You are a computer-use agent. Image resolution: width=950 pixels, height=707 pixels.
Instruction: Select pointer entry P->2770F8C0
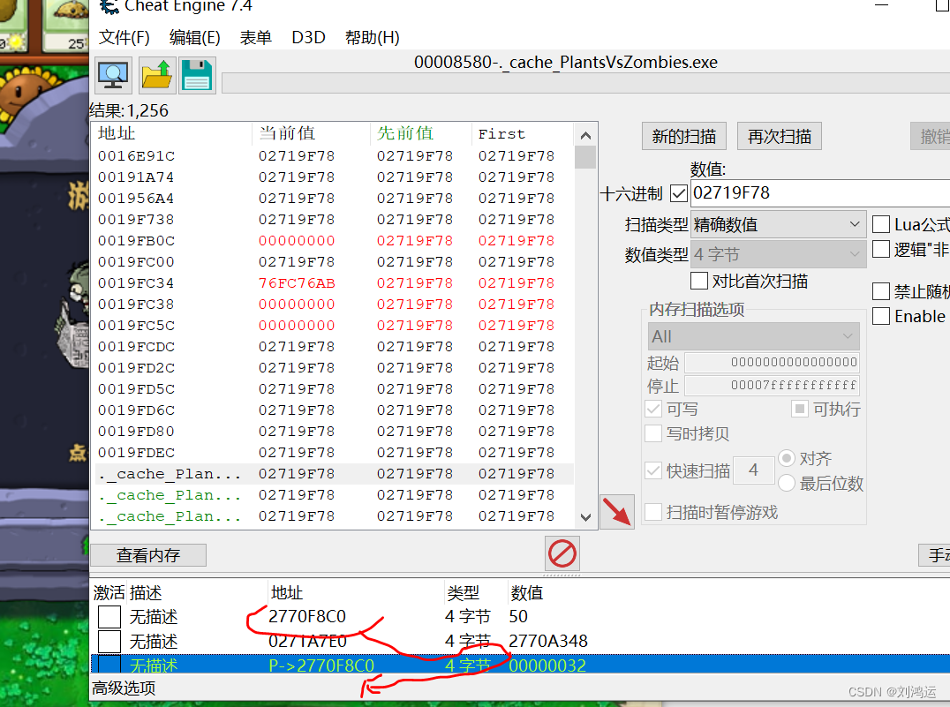click(x=321, y=666)
